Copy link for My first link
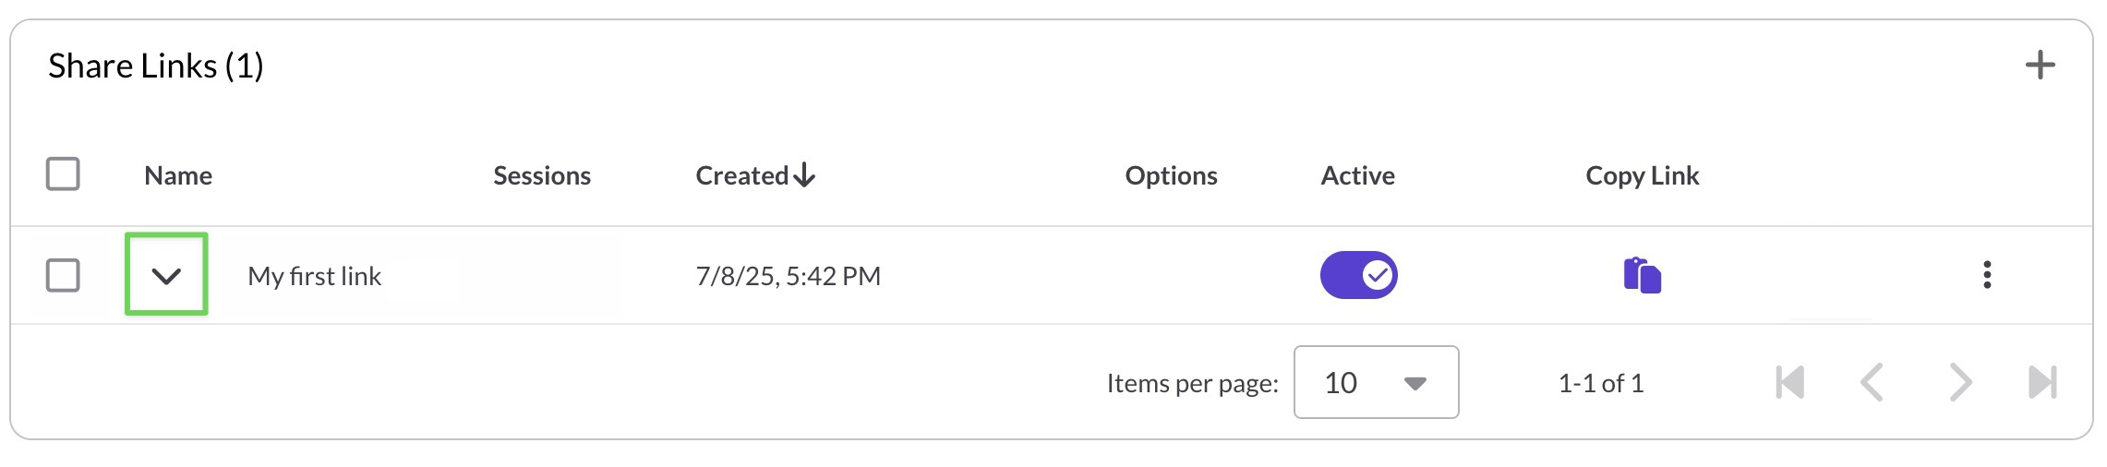 (x=1642, y=275)
